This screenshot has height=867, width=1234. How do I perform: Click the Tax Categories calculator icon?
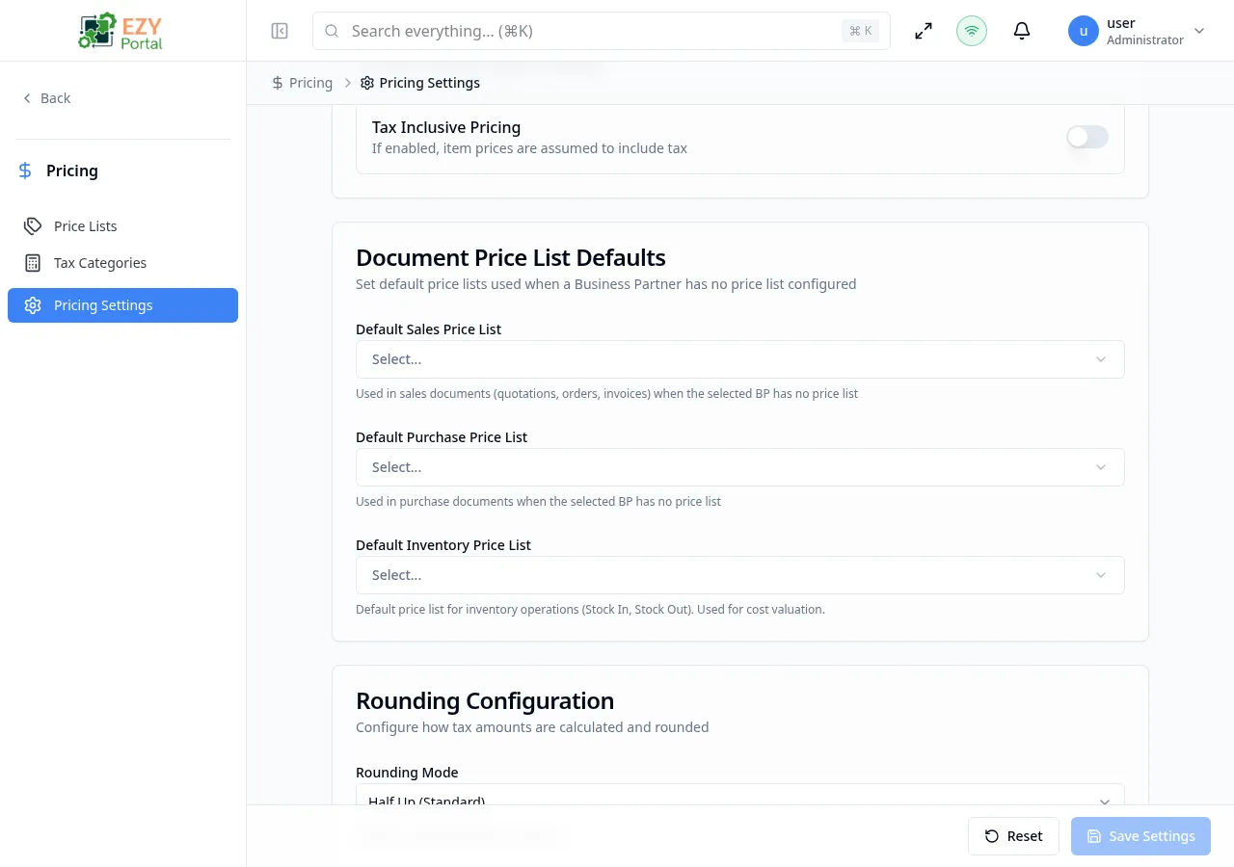[x=33, y=263]
